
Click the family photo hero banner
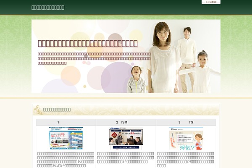tap(126, 56)
